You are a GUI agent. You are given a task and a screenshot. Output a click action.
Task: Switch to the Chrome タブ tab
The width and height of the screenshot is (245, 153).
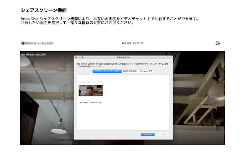[x=146, y=71]
